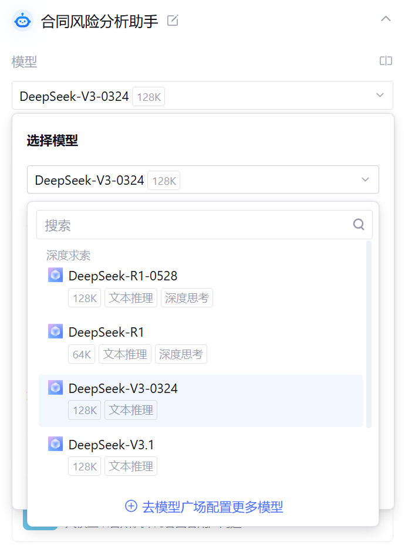Choose the DeepSeek-R1 model option

pos(106,332)
